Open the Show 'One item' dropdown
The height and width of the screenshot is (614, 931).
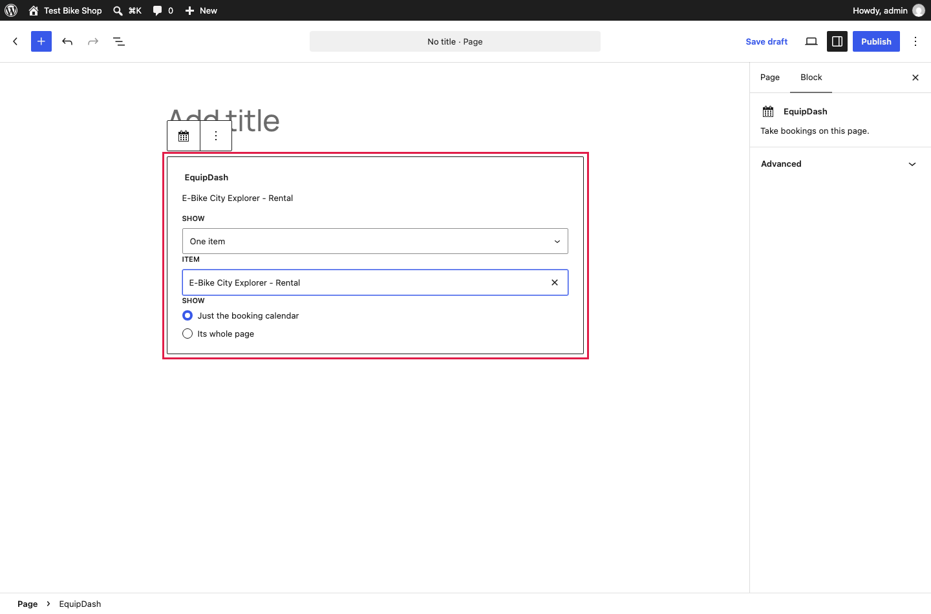(x=375, y=241)
